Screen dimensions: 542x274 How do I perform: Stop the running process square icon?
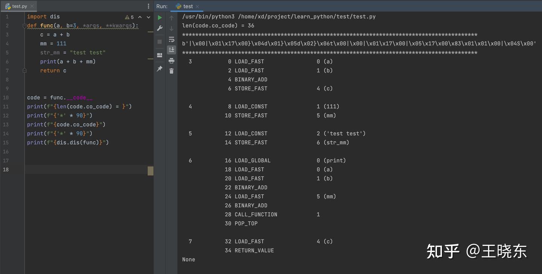[160, 42]
